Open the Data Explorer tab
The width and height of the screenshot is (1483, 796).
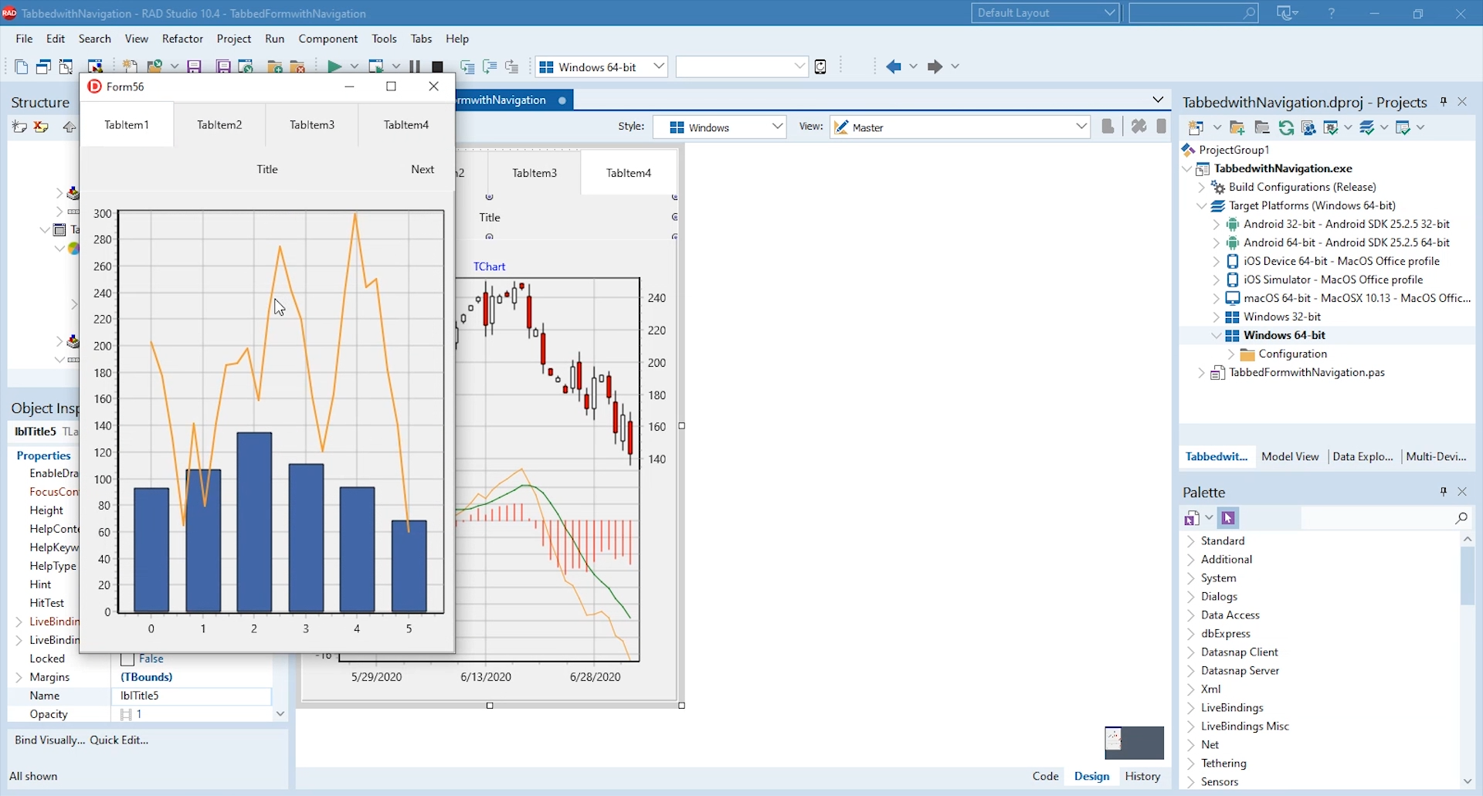pyautogui.click(x=1363, y=457)
